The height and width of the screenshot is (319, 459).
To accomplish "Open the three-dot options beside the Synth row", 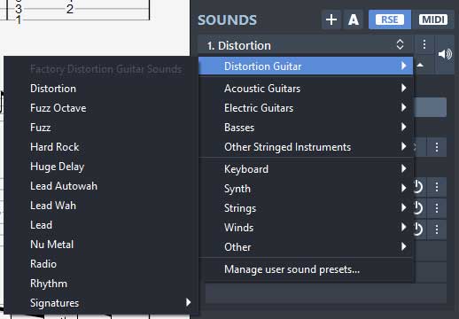I will [x=437, y=187].
